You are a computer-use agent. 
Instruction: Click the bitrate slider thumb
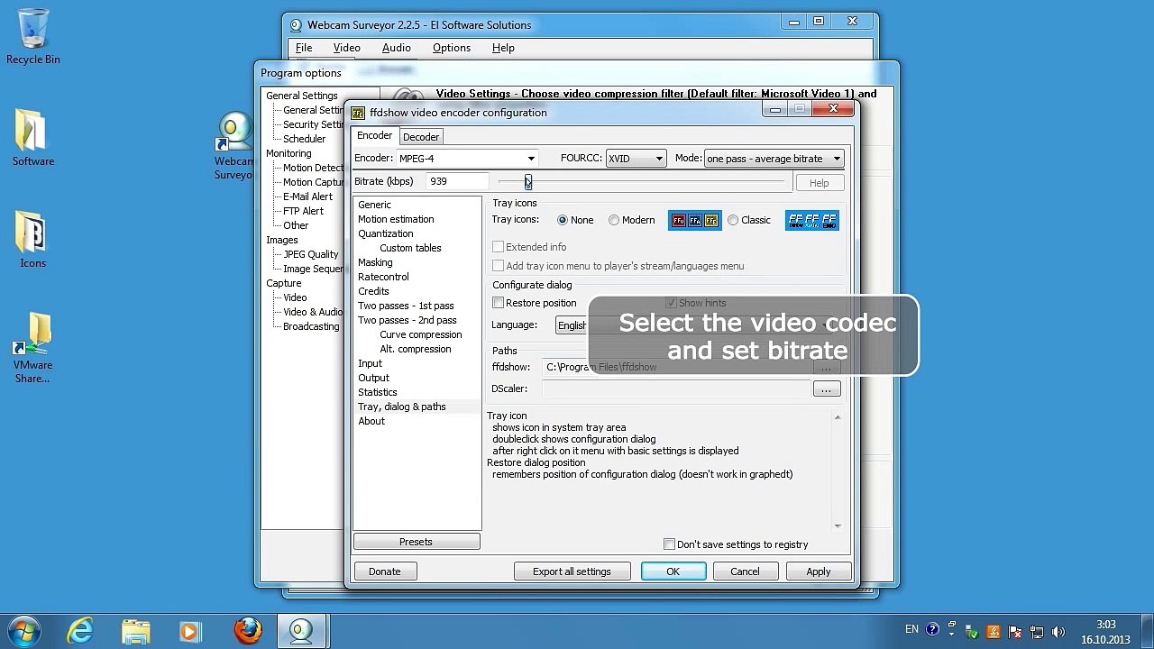[527, 183]
